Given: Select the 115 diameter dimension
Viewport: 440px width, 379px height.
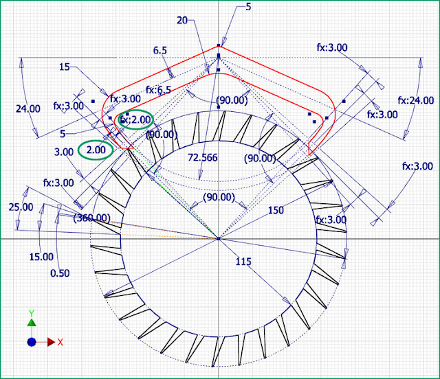Looking at the screenshot, I should (243, 262).
